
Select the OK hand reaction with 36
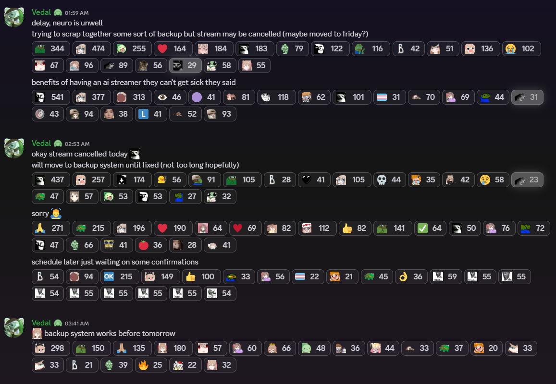click(411, 277)
